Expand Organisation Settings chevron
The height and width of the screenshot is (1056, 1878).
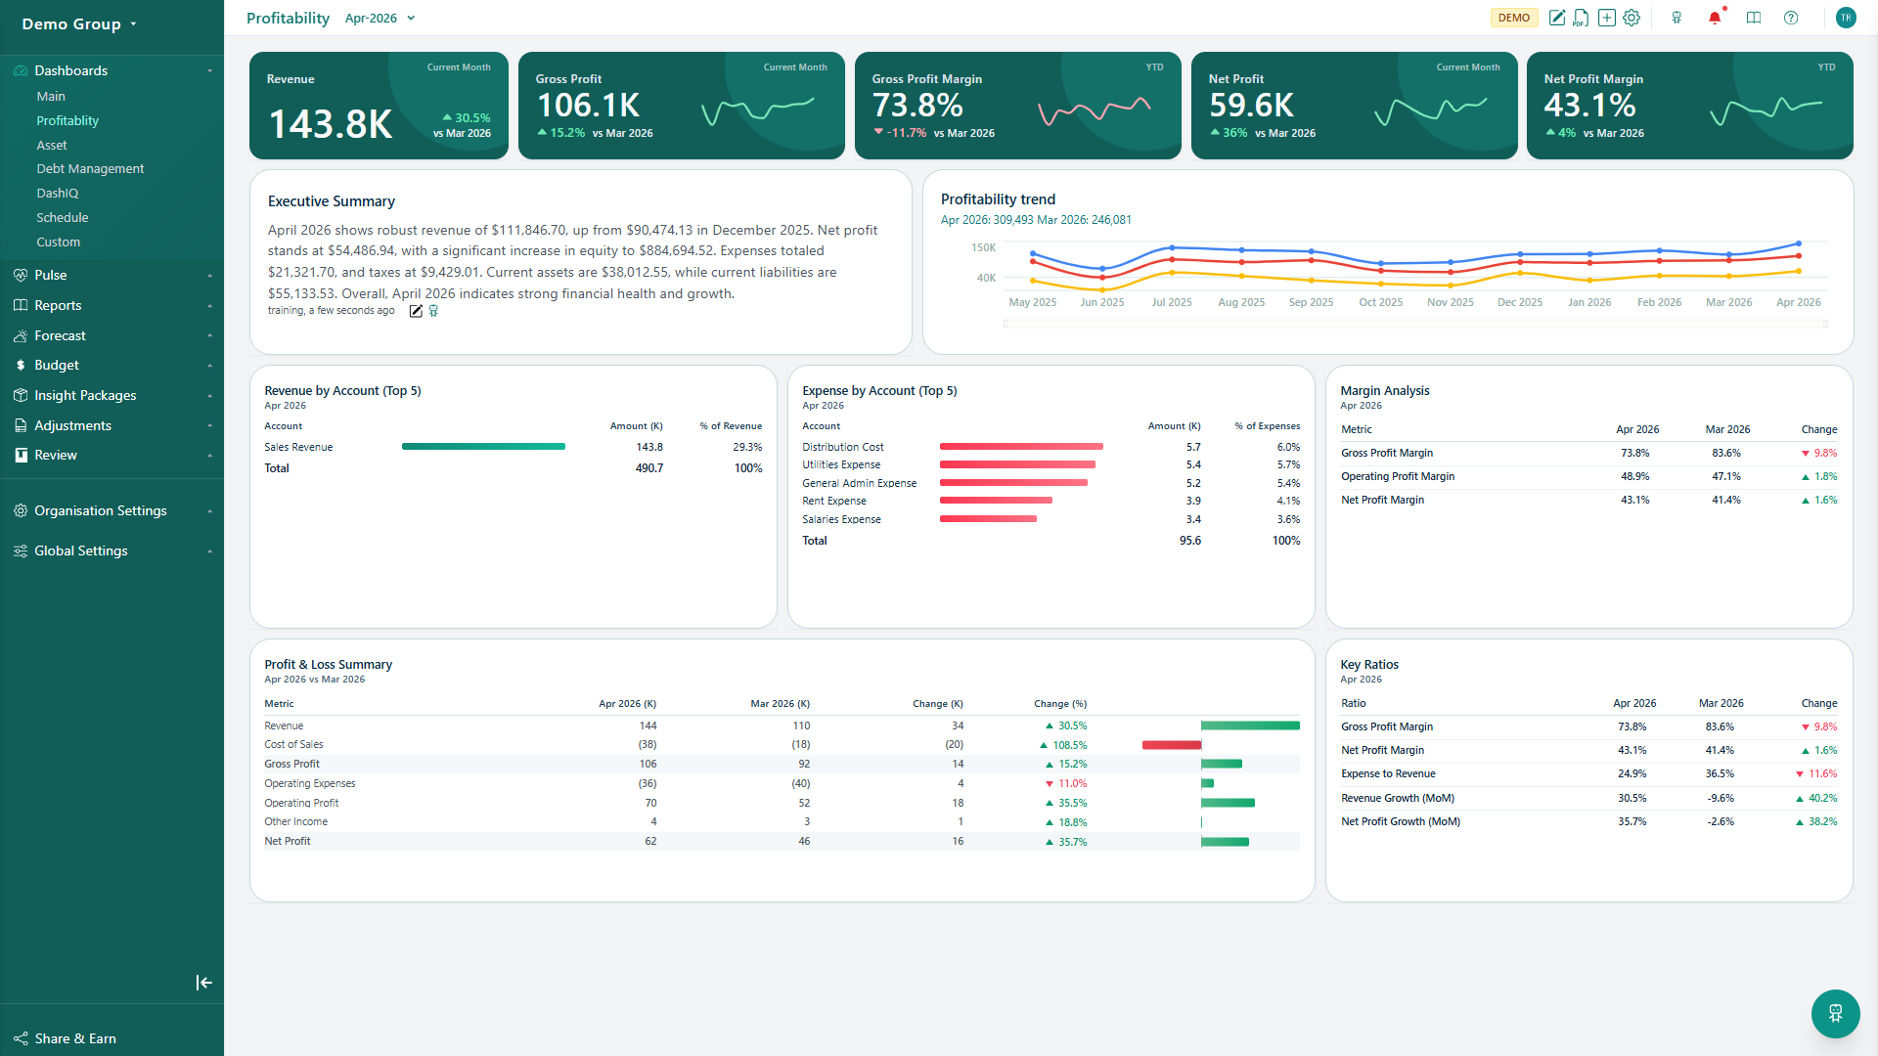click(209, 510)
